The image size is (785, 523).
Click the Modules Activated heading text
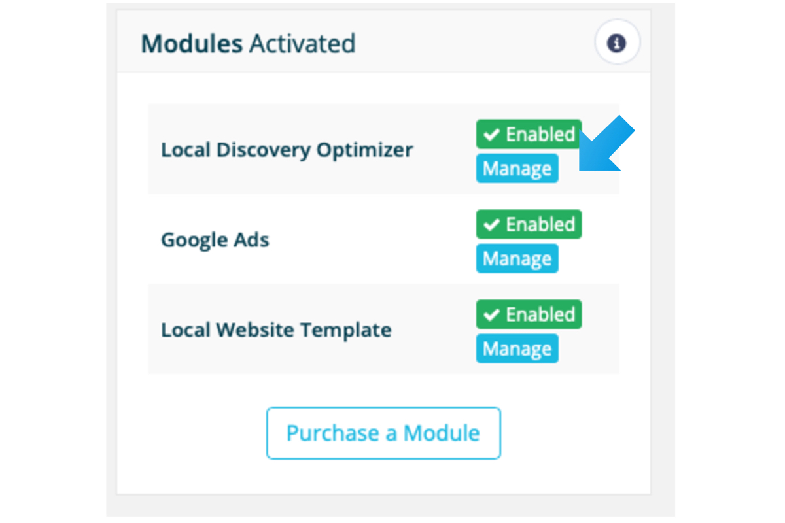click(249, 44)
